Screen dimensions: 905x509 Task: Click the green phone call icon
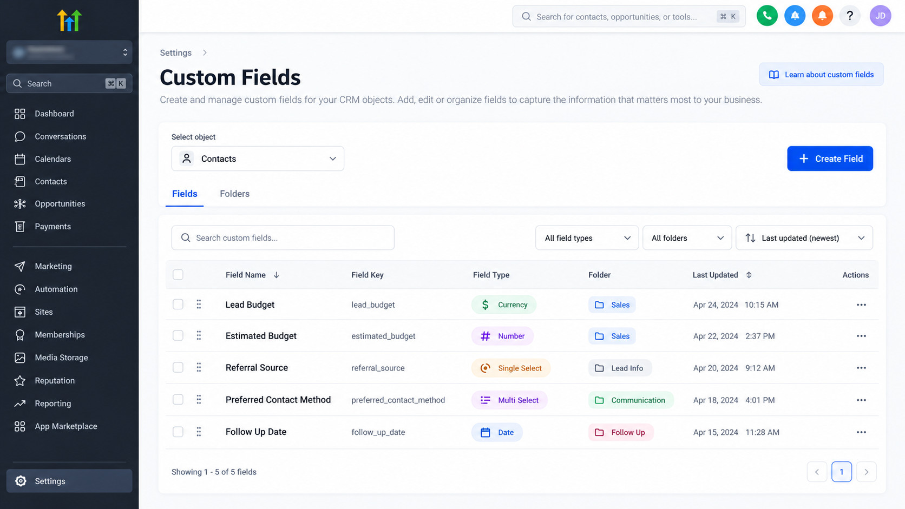[767, 16]
